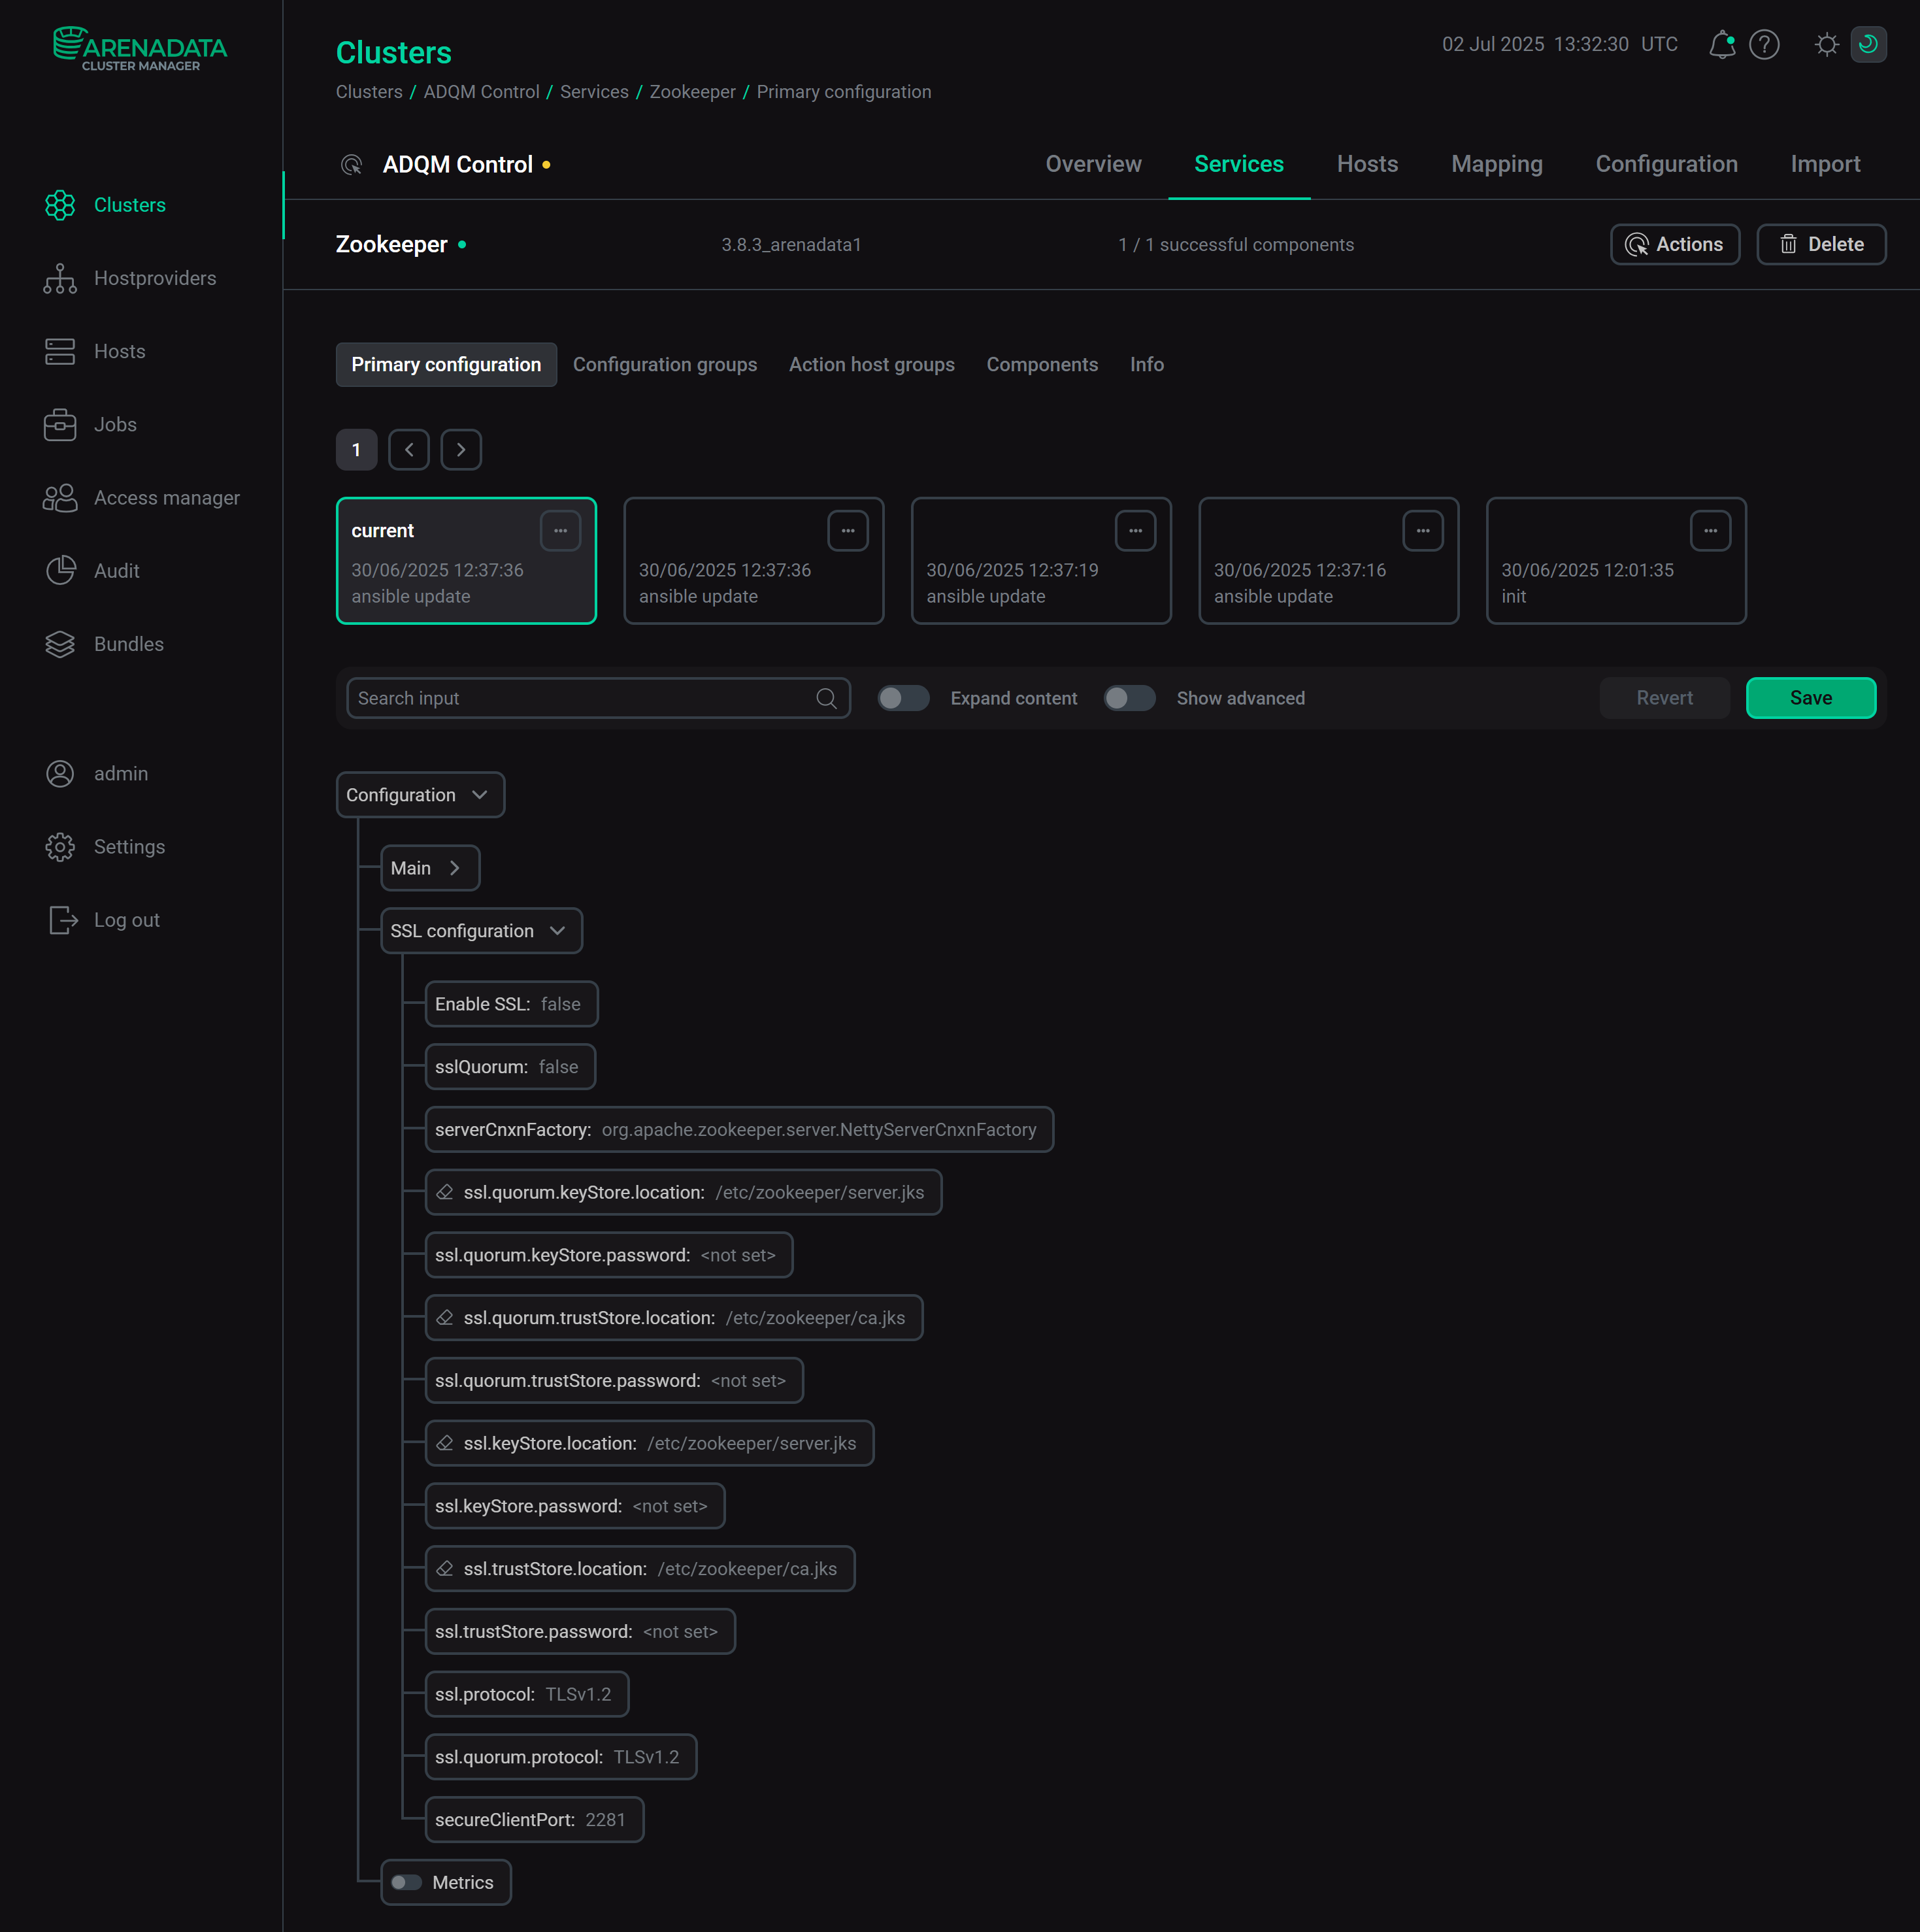Enable the Expand content toggle

pyautogui.click(x=904, y=698)
